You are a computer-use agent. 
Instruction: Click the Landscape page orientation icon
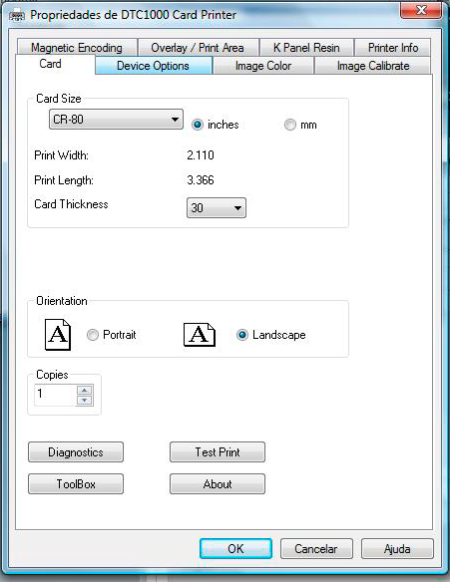(x=200, y=335)
